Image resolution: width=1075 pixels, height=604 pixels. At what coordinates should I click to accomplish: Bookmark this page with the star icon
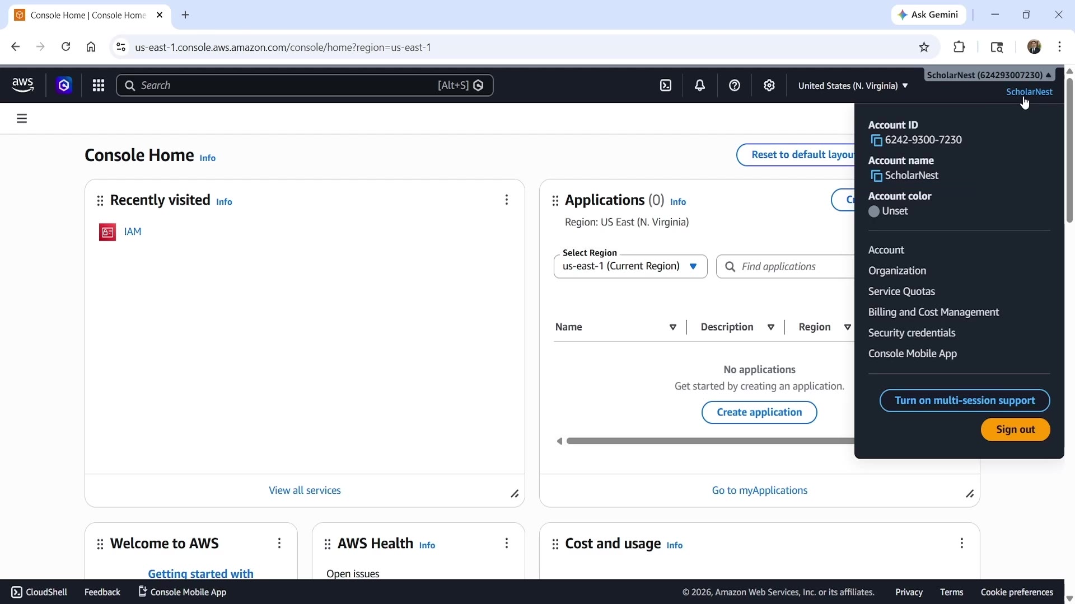[924, 47]
